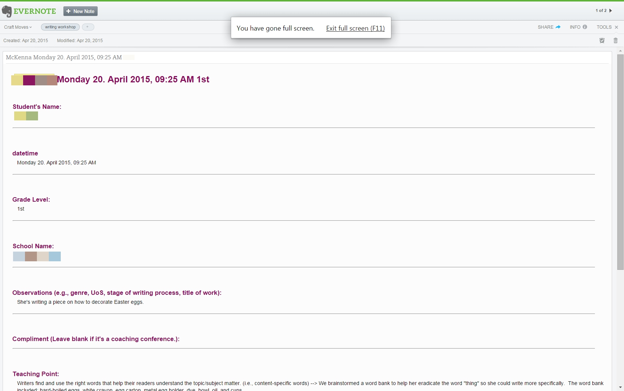Add a new tag with plus button
Screen dimensions: 624x391
[x=88, y=27]
